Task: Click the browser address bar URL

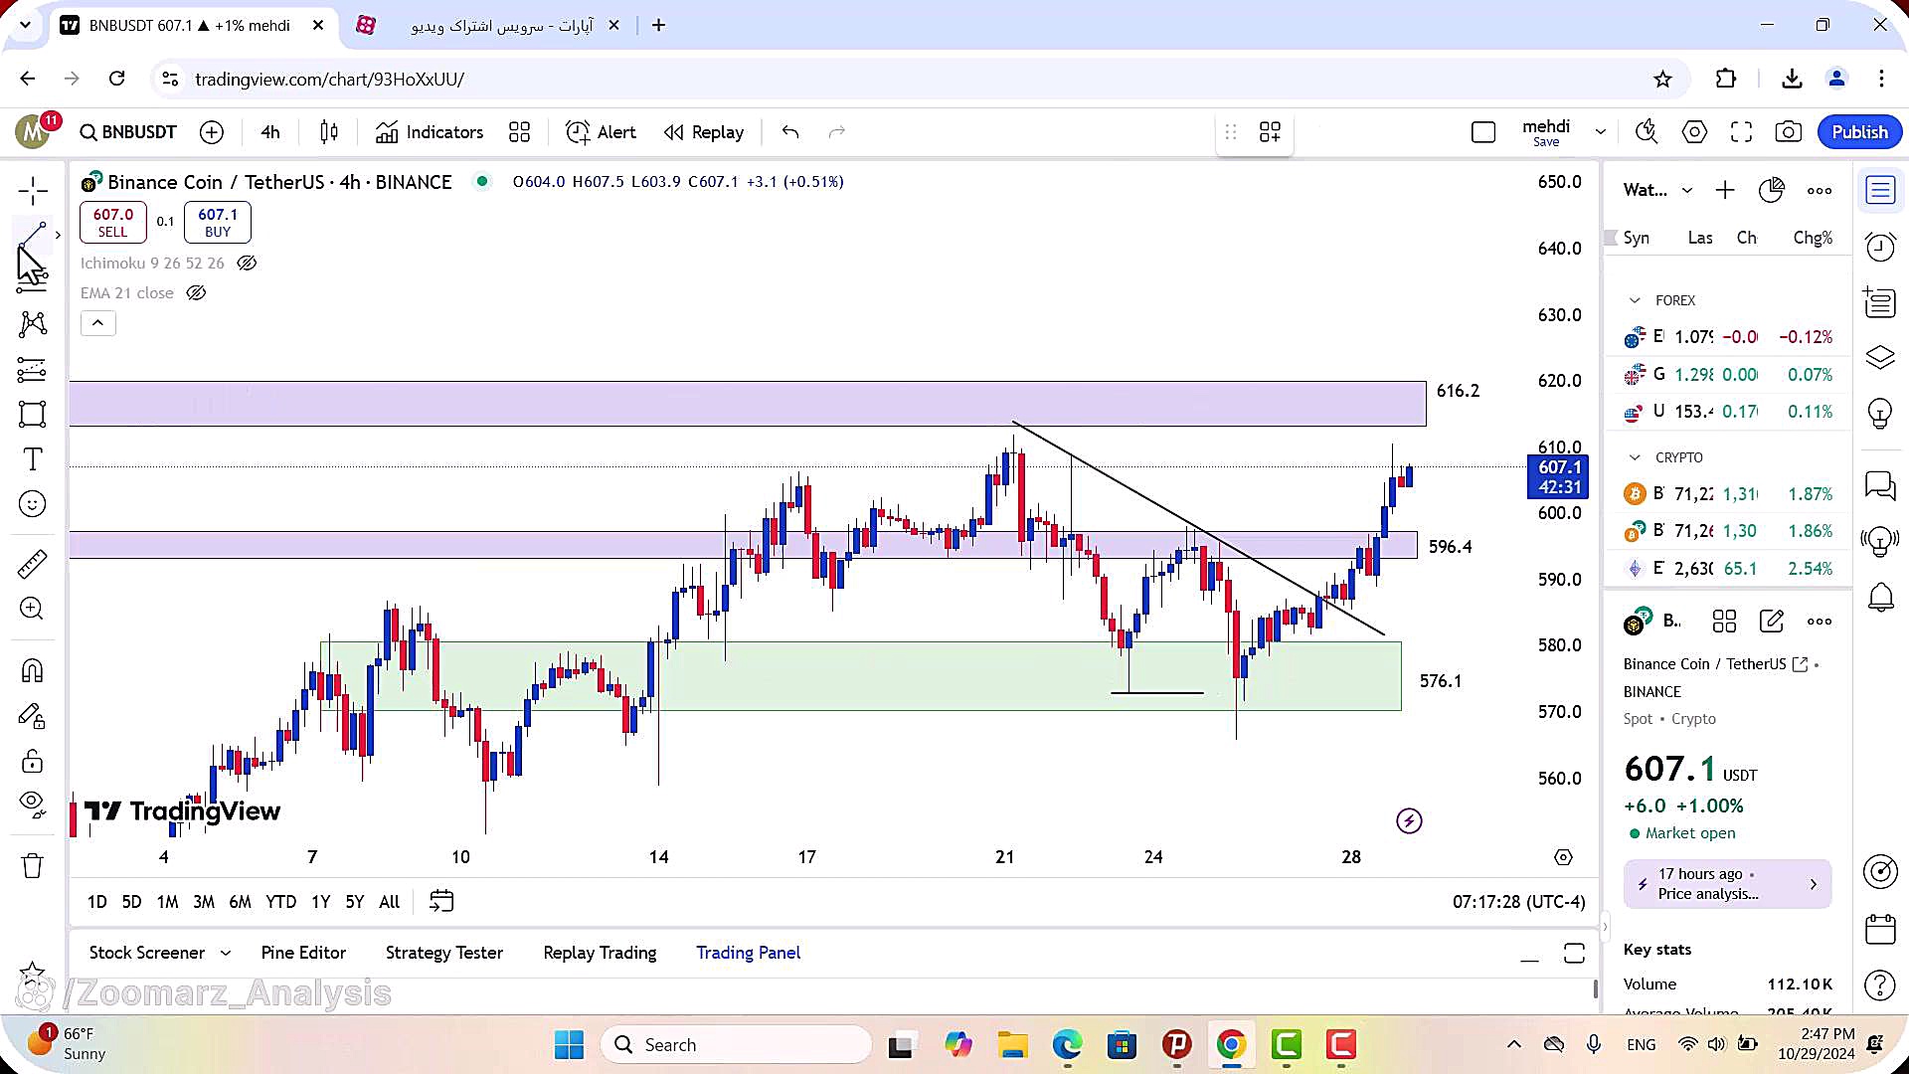Action: 328,79
